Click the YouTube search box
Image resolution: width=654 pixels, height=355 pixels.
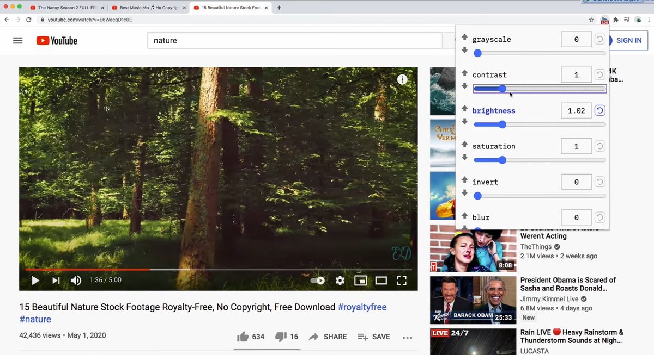[x=294, y=41]
